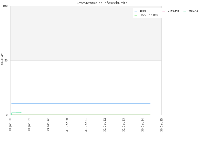Click the teal WeChall data line

coord(86,112)
